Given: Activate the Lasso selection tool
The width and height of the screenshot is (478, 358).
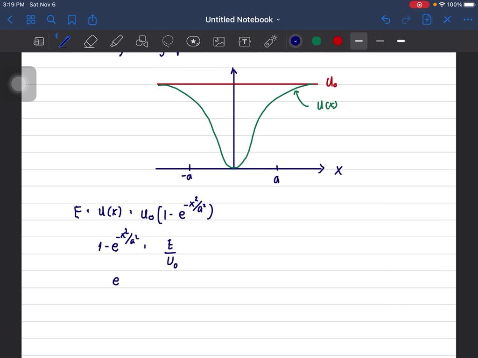Looking at the screenshot, I should pos(168,41).
